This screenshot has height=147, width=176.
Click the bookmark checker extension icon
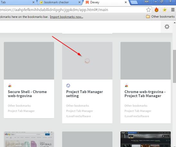[x=165, y=10]
